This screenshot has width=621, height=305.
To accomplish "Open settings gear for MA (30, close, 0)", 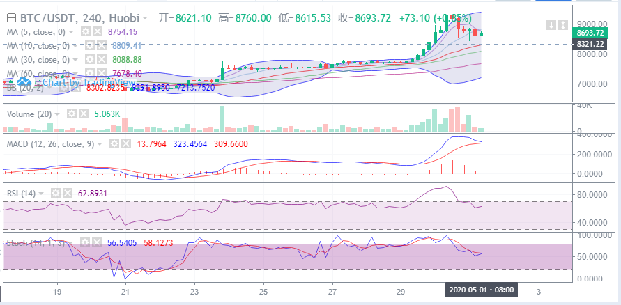I will [x=90, y=60].
